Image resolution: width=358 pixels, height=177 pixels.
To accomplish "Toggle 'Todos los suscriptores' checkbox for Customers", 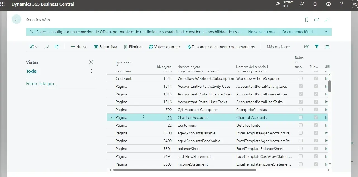I will coord(301,125).
